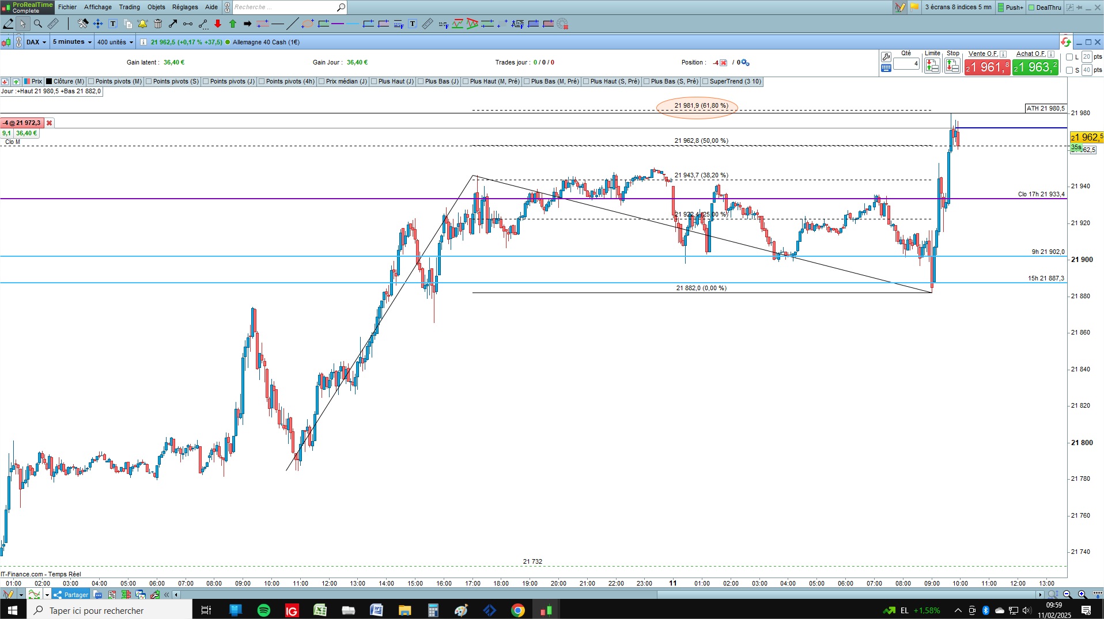Click the red Vente sell price button

988,67
